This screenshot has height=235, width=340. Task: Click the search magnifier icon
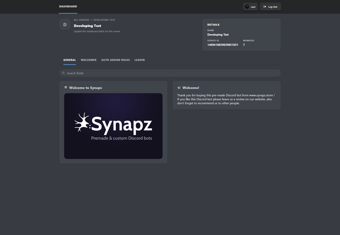coord(63,73)
